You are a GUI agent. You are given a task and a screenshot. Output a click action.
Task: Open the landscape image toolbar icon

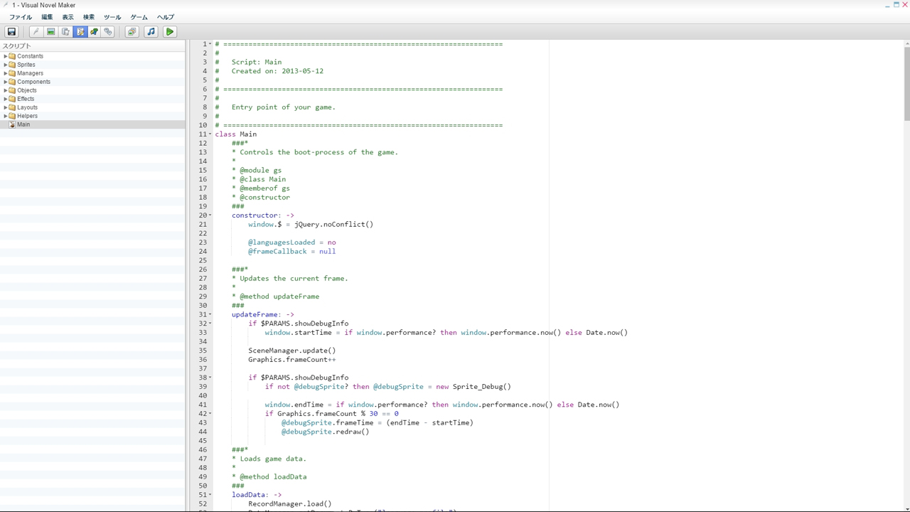(x=50, y=31)
